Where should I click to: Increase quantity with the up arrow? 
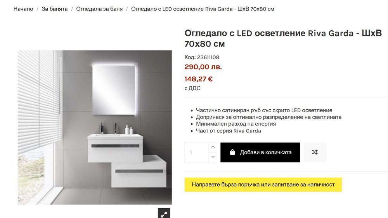pos(213,147)
